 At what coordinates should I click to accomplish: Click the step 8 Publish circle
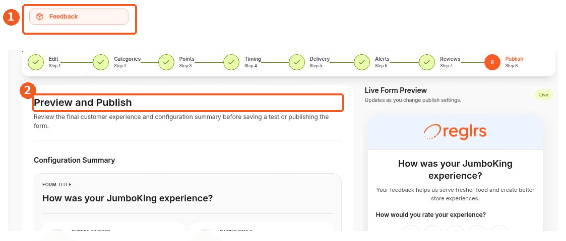tap(492, 62)
